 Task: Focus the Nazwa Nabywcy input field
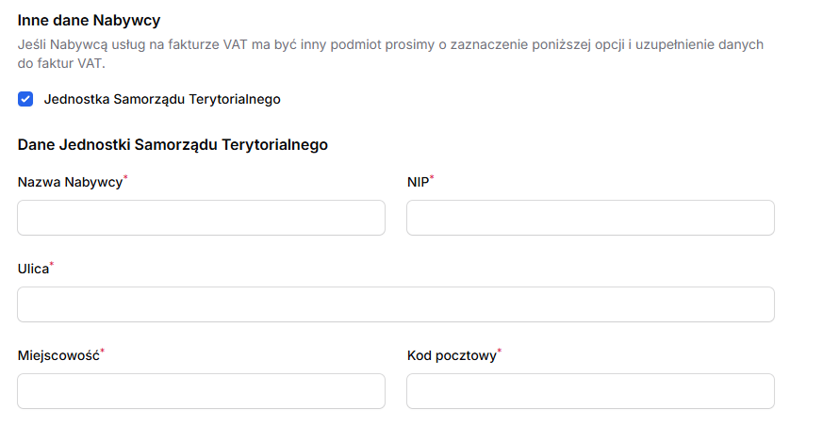[x=201, y=218]
